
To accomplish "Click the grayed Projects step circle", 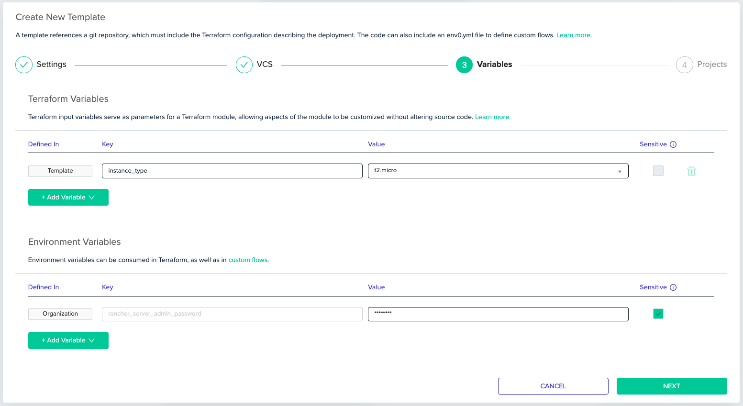I will (684, 64).
